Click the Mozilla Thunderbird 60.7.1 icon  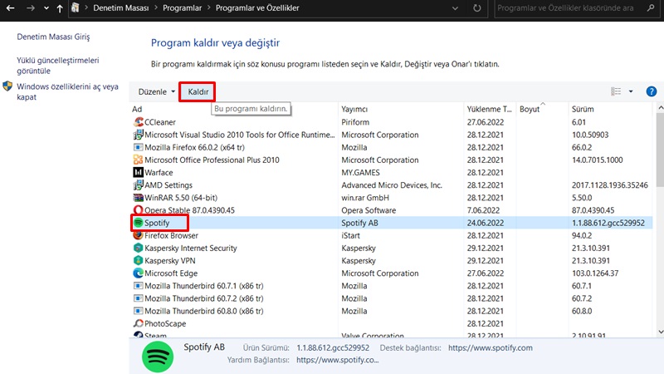pyautogui.click(x=138, y=286)
